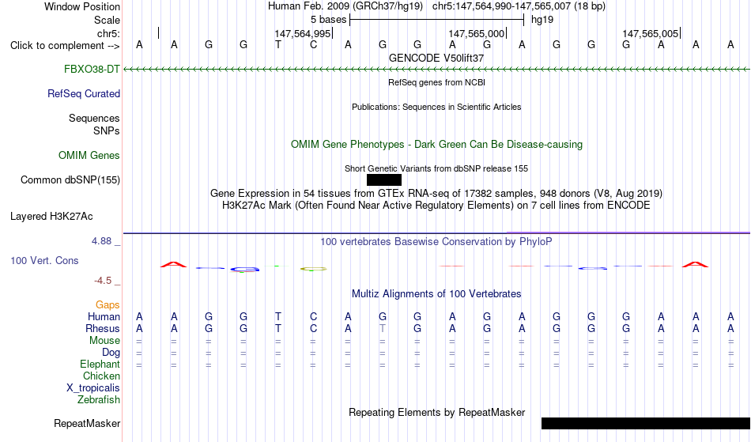Click the chr5: ruler label
Screen dimensions: 751x442
coord(109,33)
